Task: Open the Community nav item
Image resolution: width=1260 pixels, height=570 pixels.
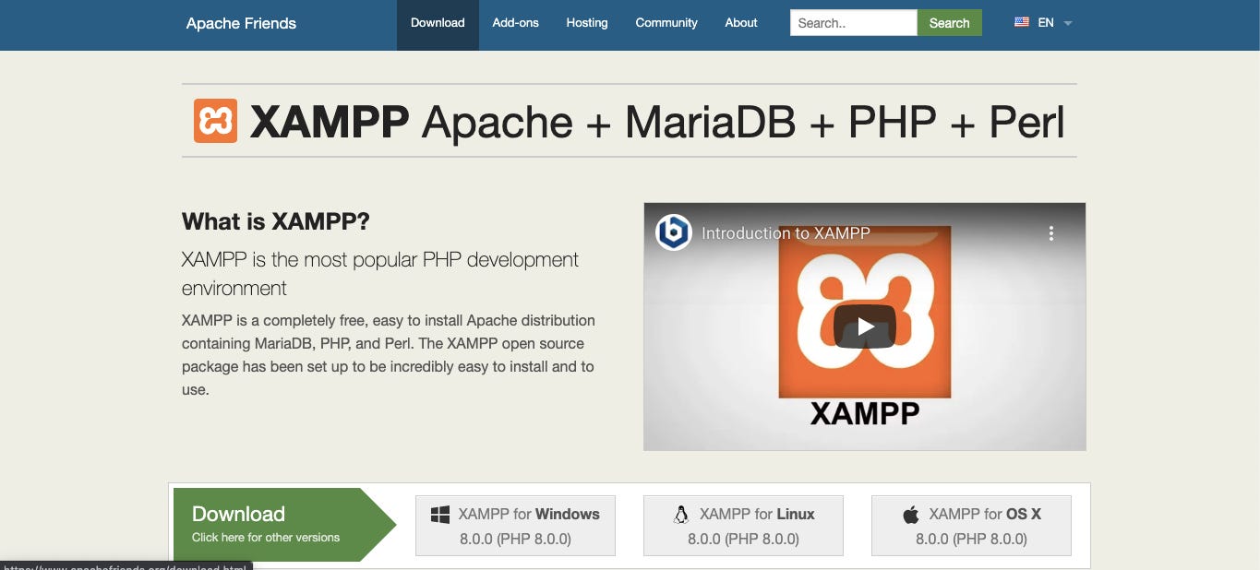Action: [x=666, y=23]
